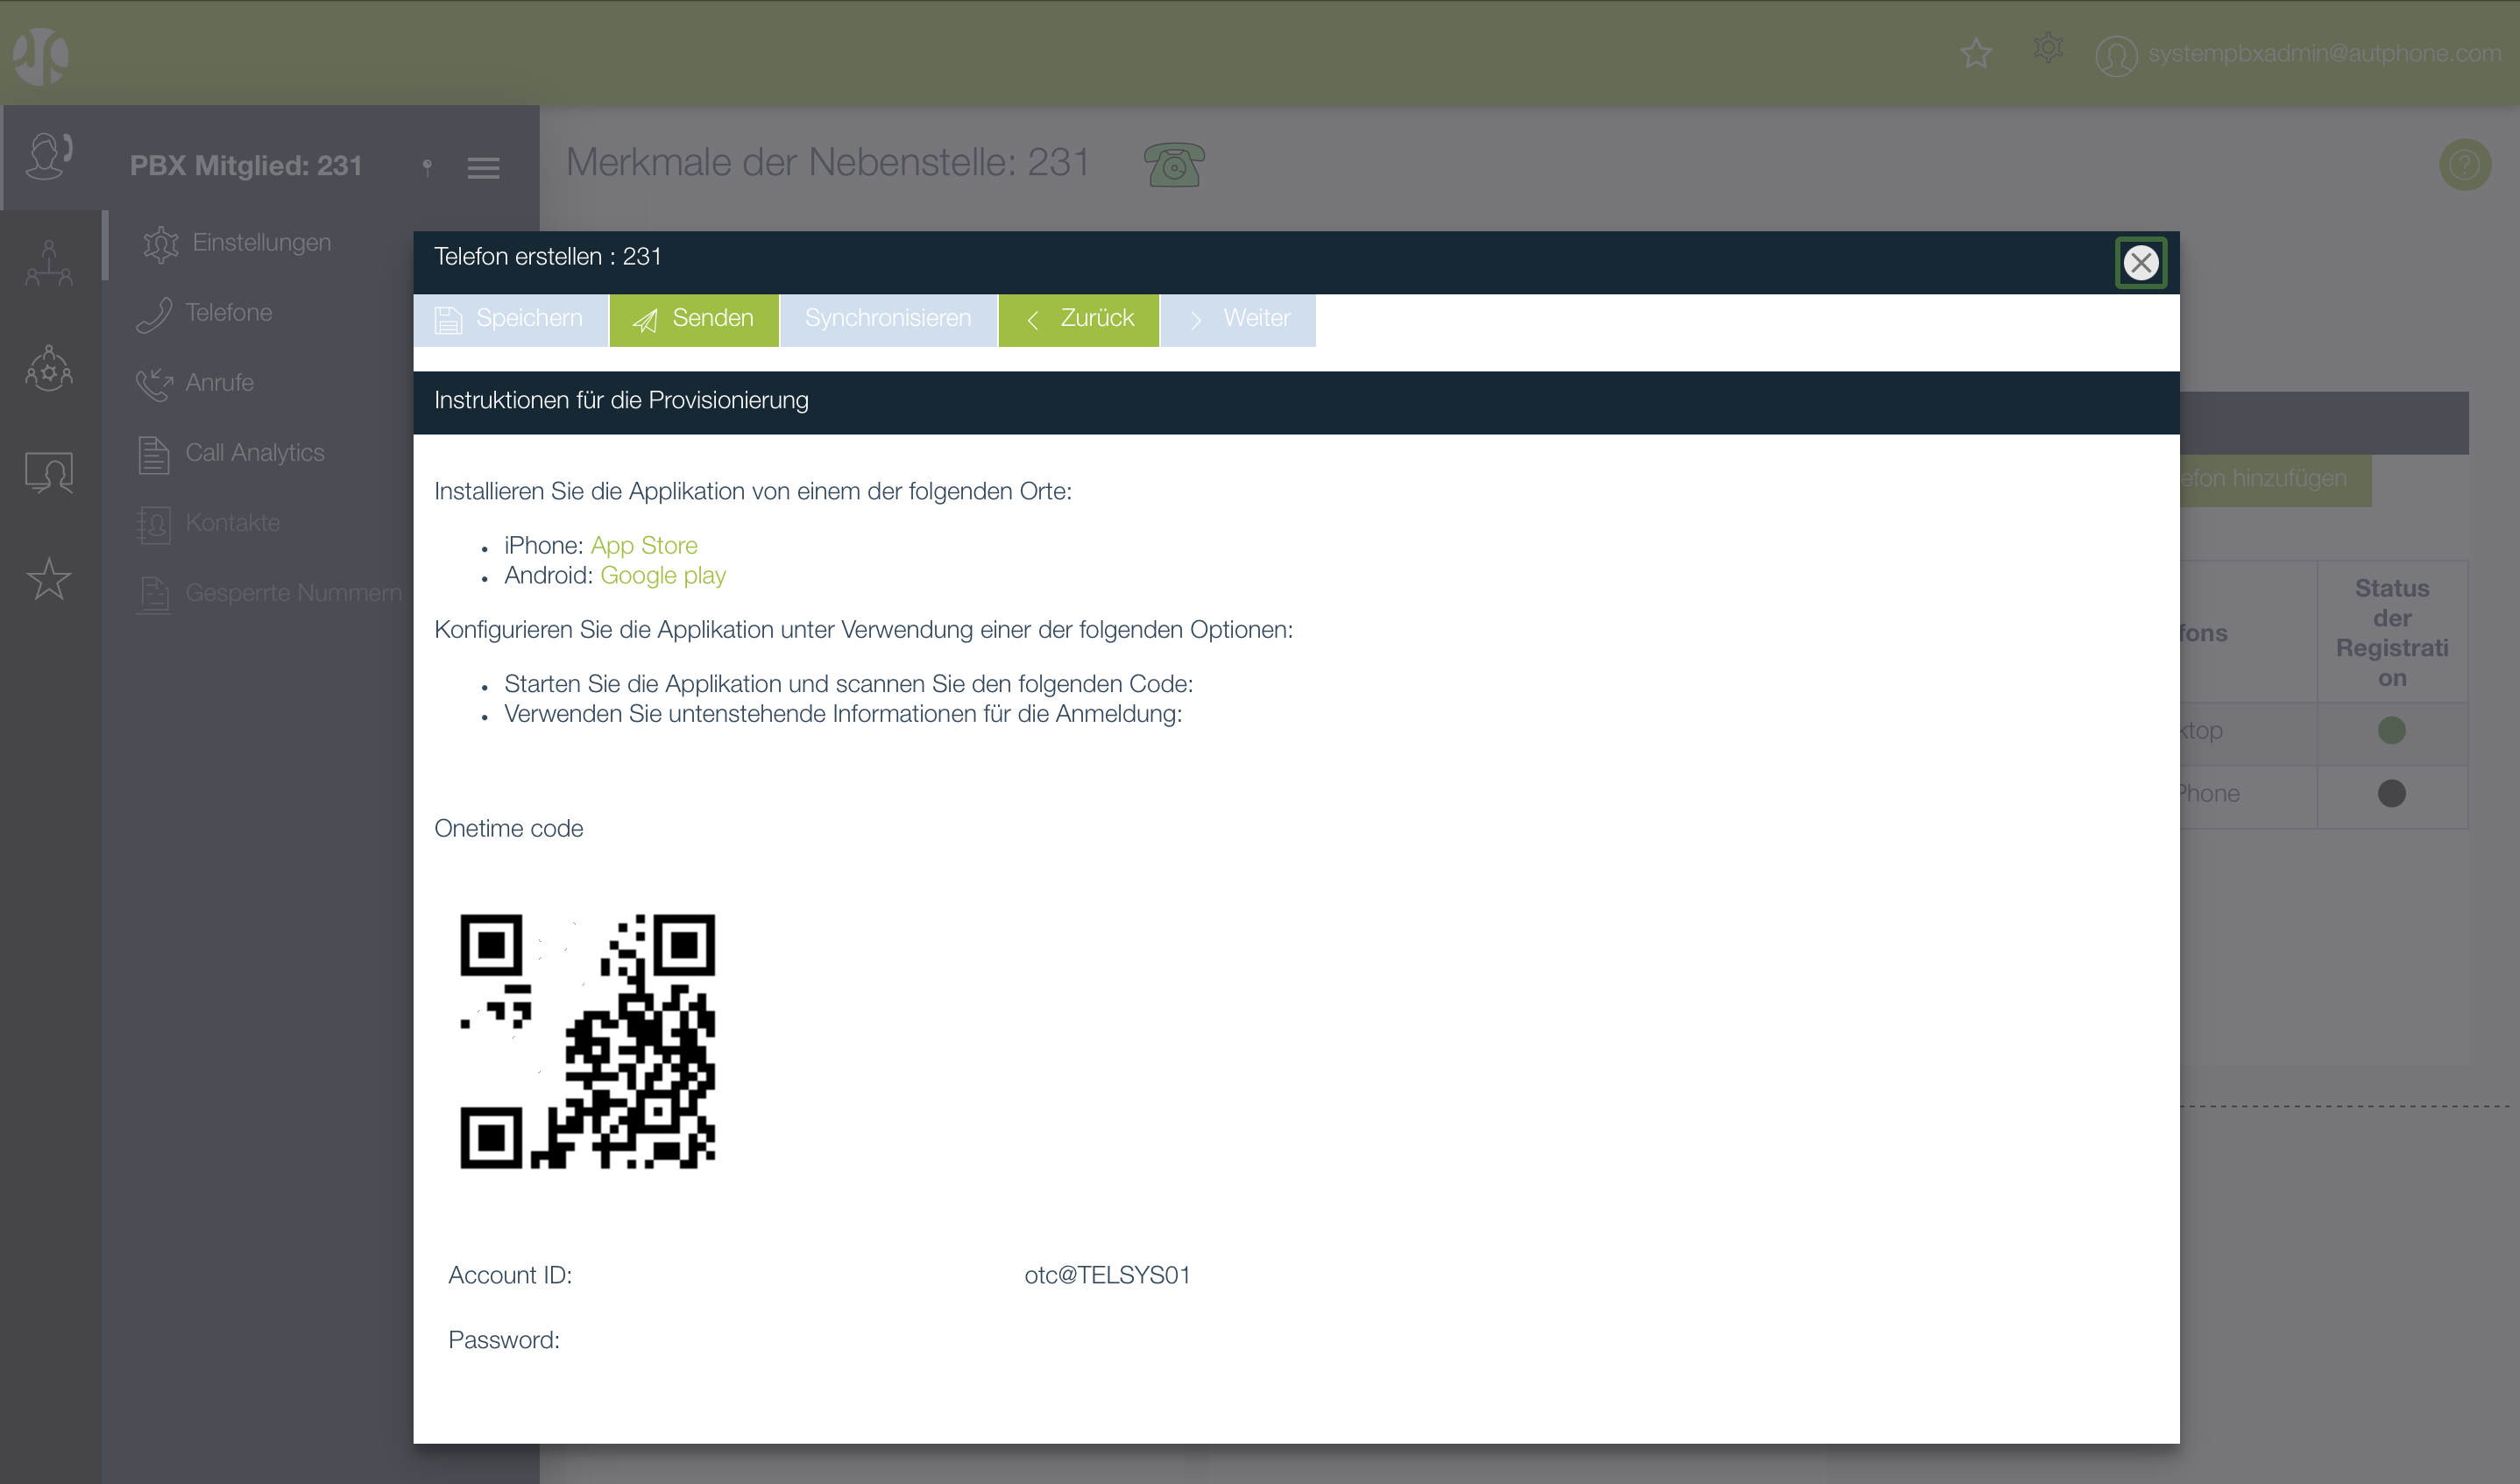This screenshot has height=1484, width=2520.
Task: Open the App Store link
Action: pyautogui.click(x=643, y=545)
